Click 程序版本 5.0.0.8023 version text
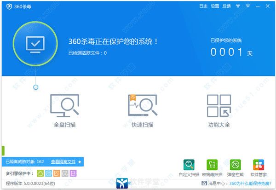Image resolution: width=276 pixels, height=190 pixels. 30,184
